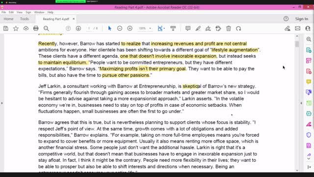Open the Fill & Sign side tool
This screenshot has width=314, height=177.
tap(309, 124)
